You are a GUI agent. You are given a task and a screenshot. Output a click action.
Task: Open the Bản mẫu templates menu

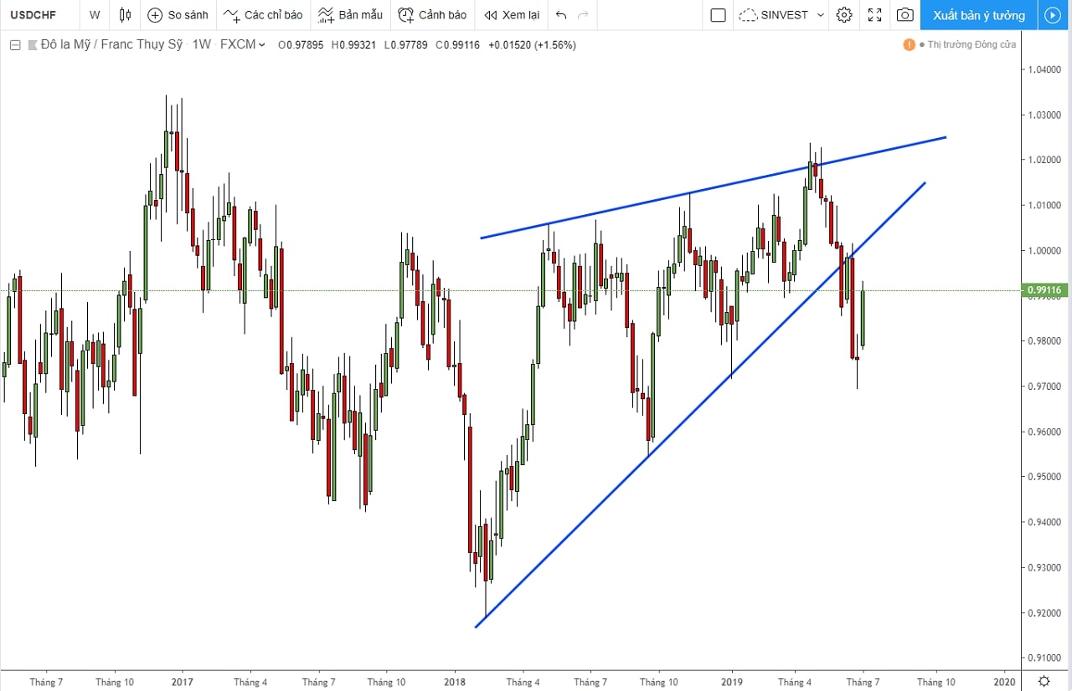click(350, 15)
